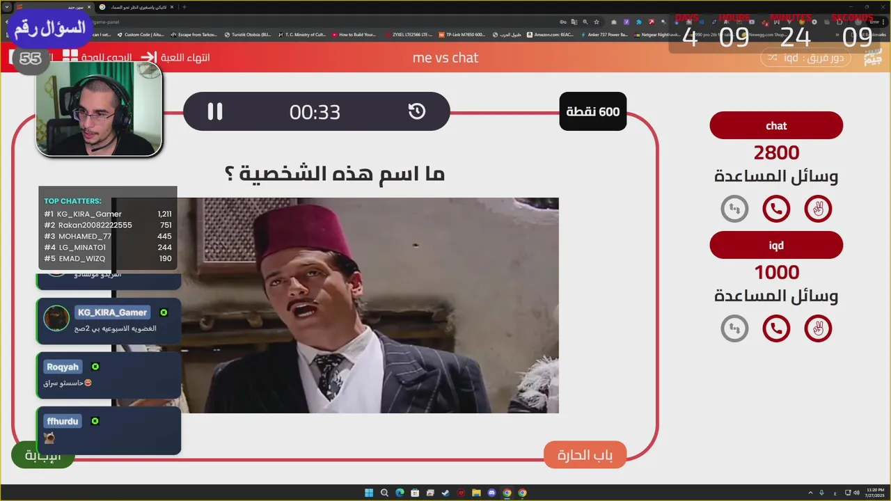This screenshot has height=501, width=891.
Task: Launch Microsoft Edge from the taskbar
Action: click(x=400, y=493)
